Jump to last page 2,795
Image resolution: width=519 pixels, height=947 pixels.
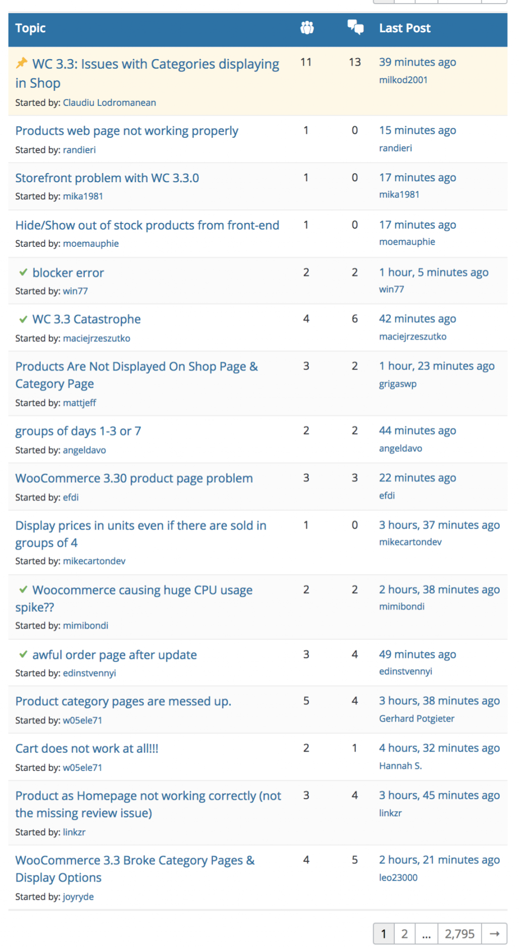(x=459, y=933)
